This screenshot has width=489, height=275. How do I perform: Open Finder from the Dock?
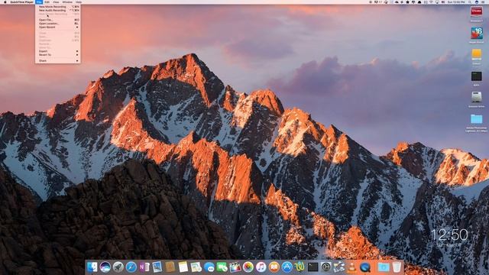pos(92,267)
